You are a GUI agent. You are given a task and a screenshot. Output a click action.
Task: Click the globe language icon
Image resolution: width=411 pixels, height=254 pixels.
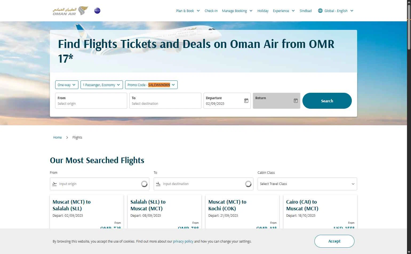point(320,11)
